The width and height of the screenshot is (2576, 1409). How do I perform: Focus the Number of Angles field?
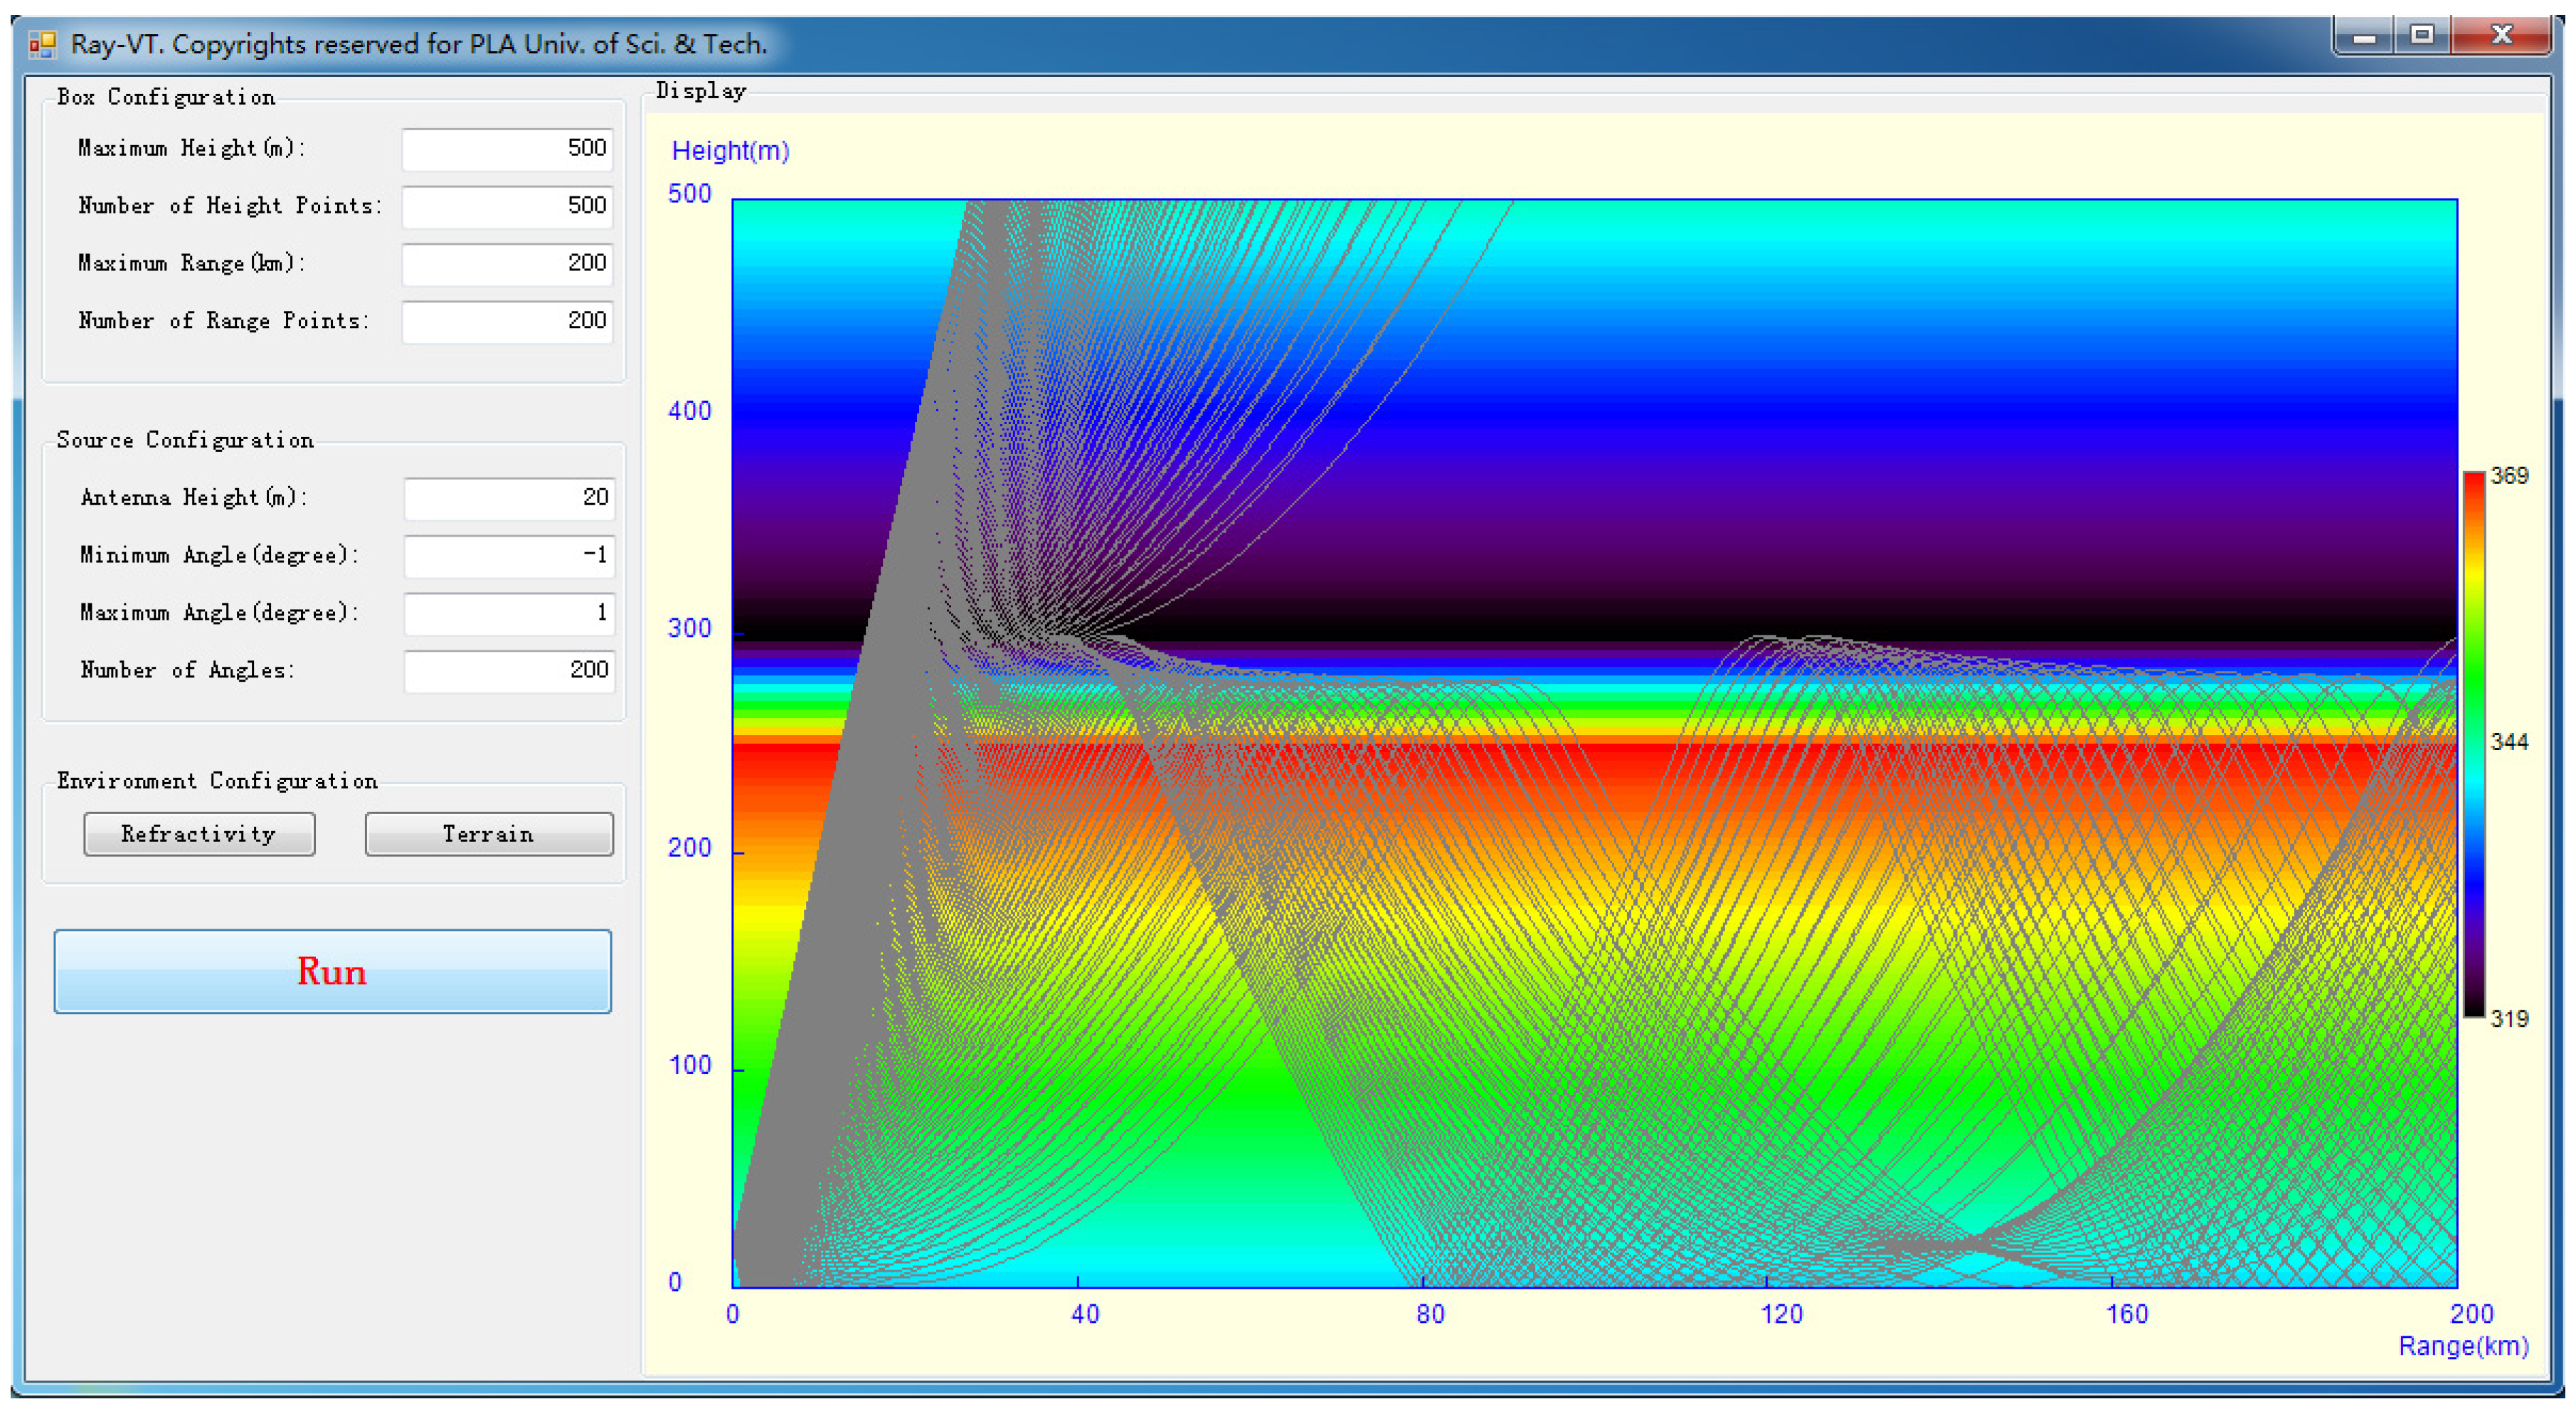pyautogui.click(x=509, y=670)
